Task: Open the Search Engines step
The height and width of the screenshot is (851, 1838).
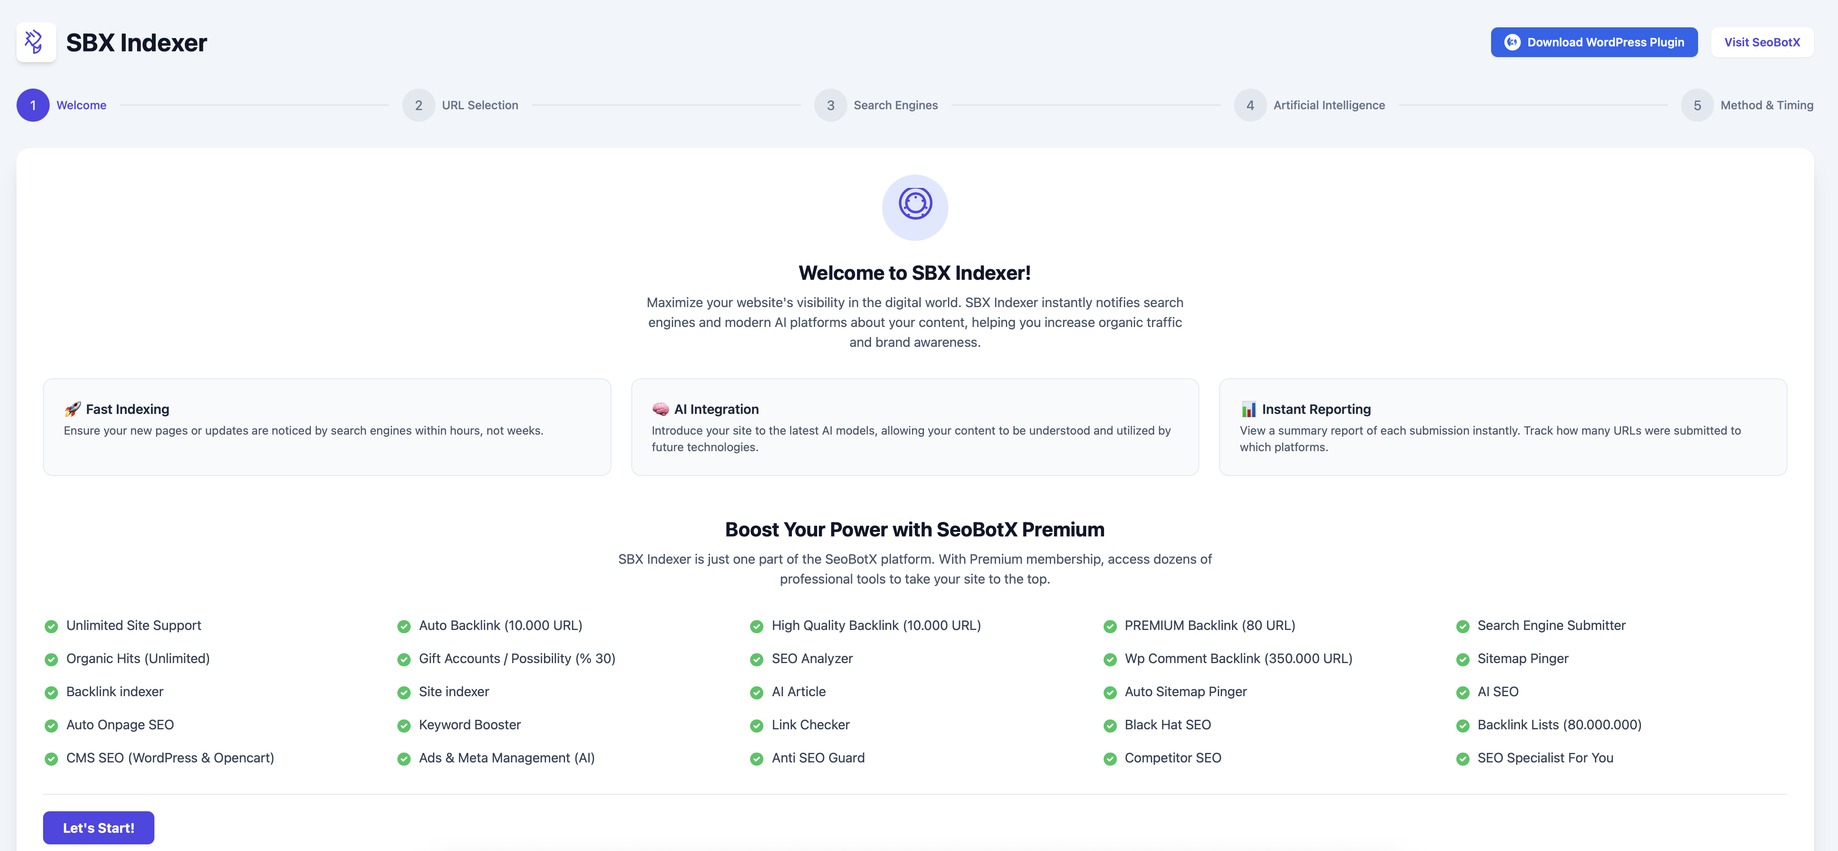Action: [x=830, y=106]
